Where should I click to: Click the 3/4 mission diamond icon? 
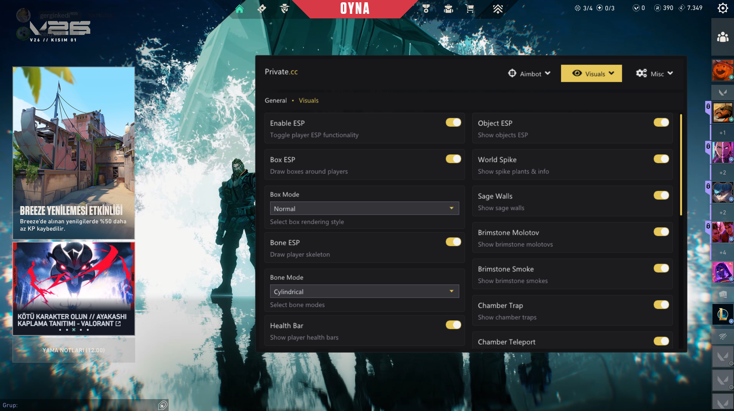578,8
